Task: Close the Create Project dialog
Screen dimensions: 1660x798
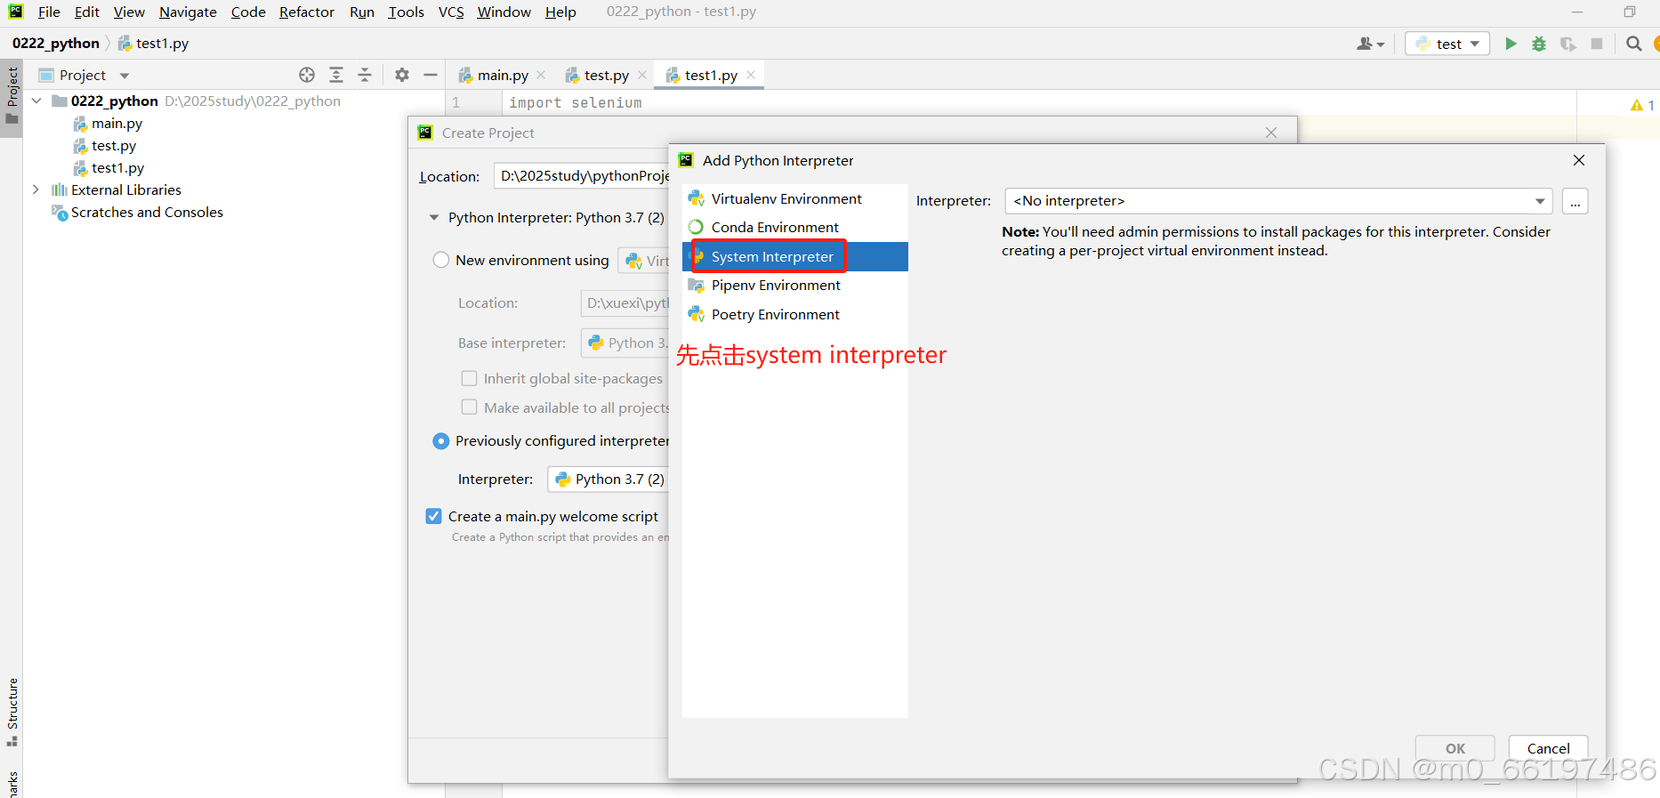Action: click(1271, 133)
